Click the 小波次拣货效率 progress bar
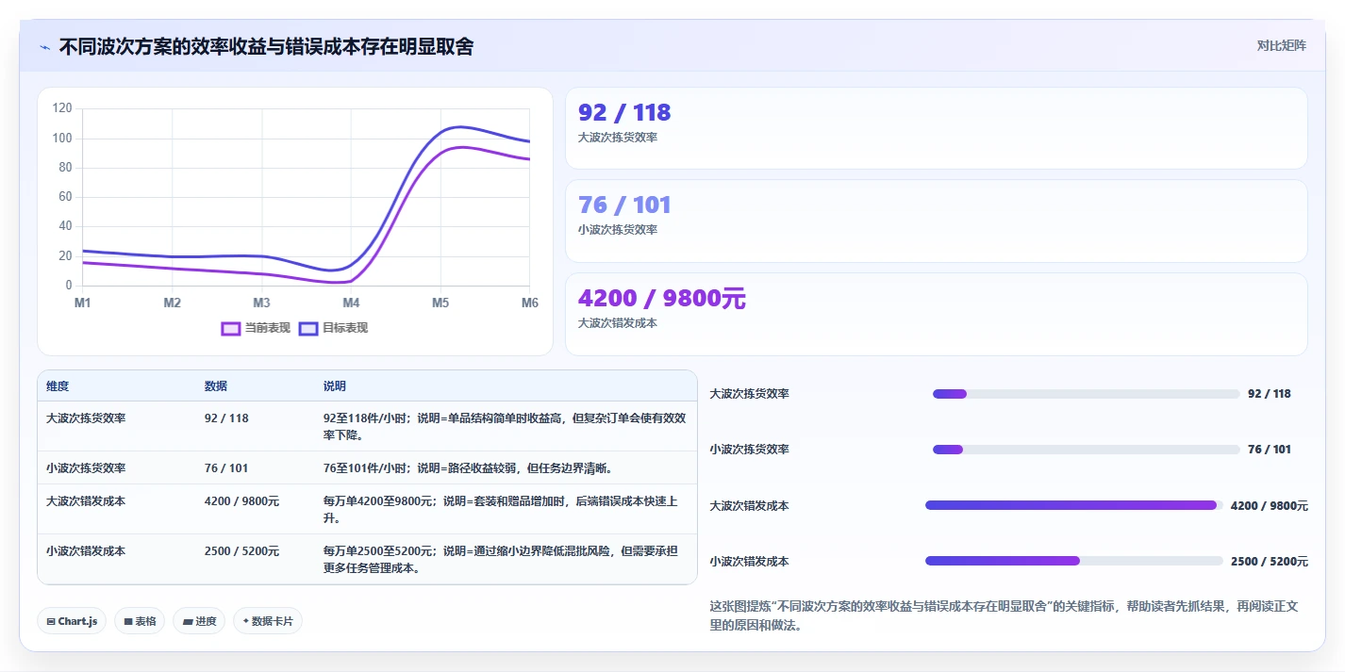Image resolution: width=1345 pixels, height=672 pixels. click(x=1086, y=450)
